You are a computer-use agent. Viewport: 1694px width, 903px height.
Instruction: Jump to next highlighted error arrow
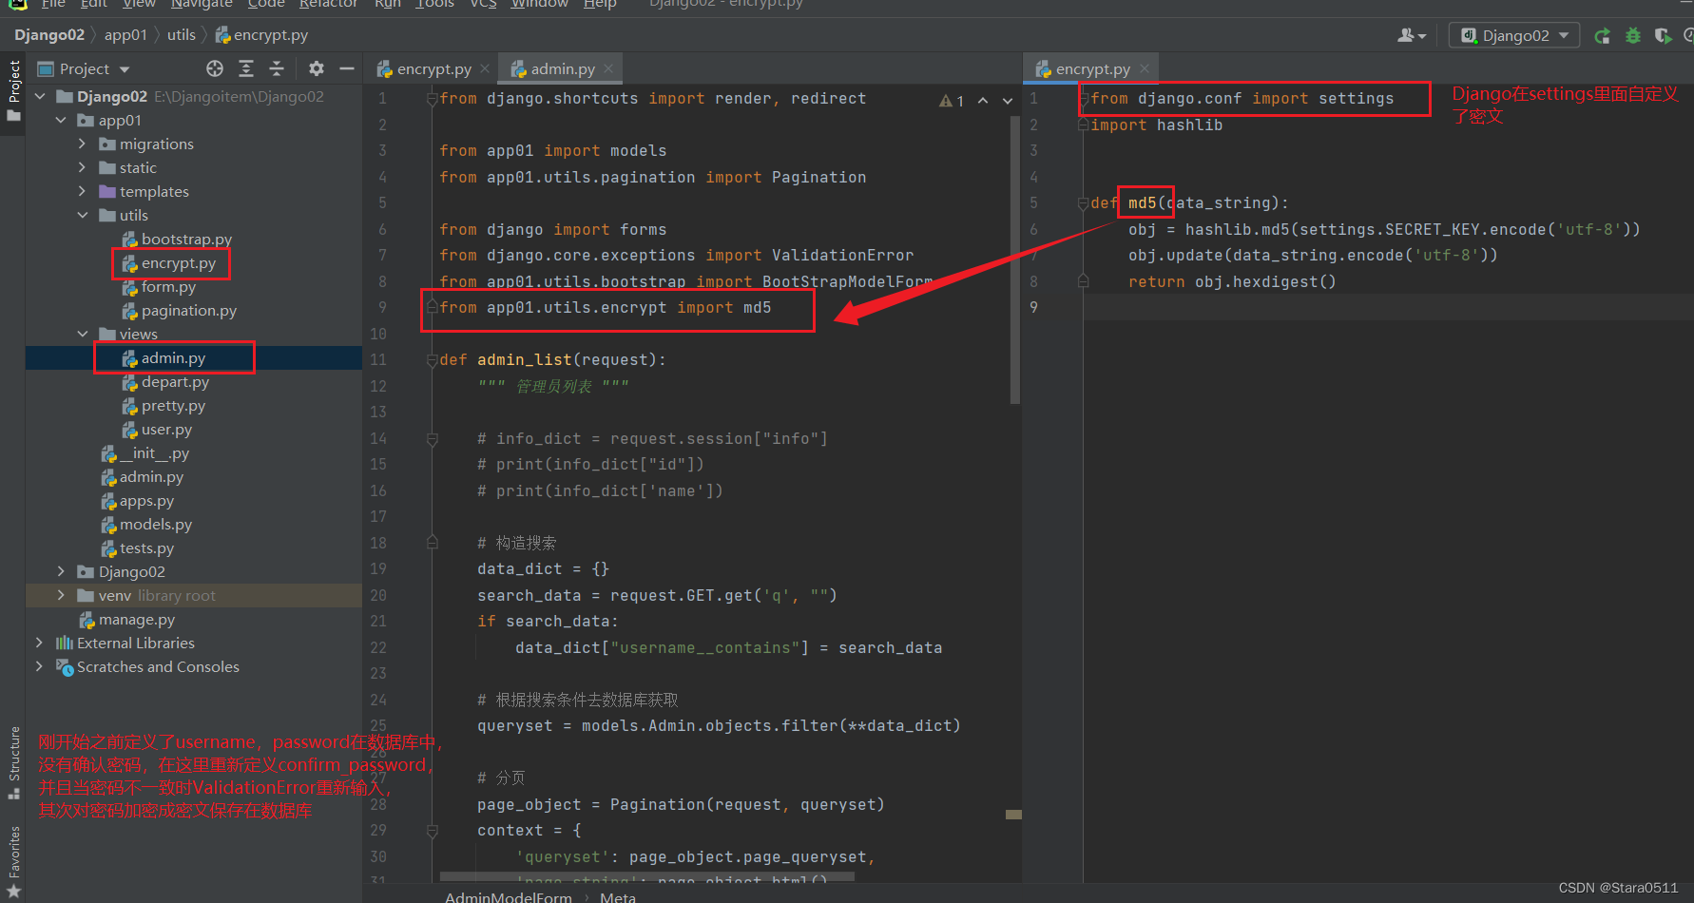1008,100
